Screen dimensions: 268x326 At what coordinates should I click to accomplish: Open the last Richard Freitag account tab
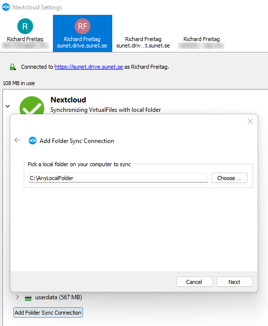coord(201,33)
